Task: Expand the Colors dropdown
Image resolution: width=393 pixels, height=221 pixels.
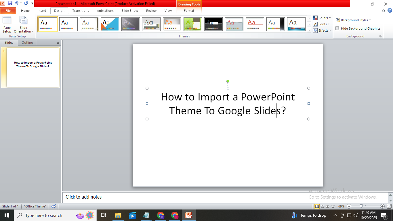Action: pos(322,18)
